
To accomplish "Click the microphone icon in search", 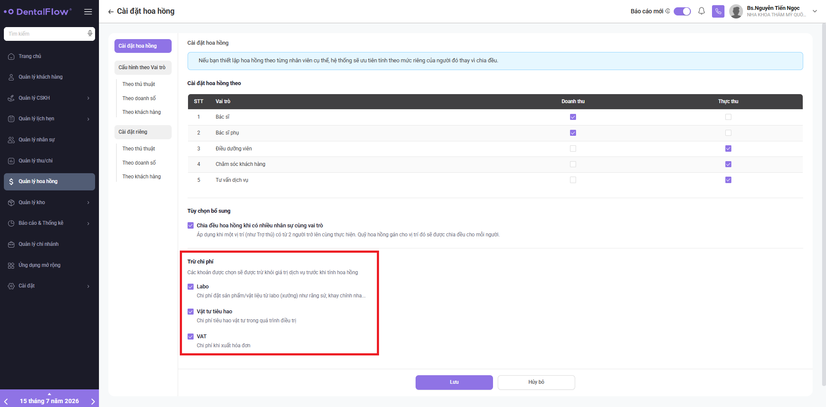I will click(x=90, y=34).
